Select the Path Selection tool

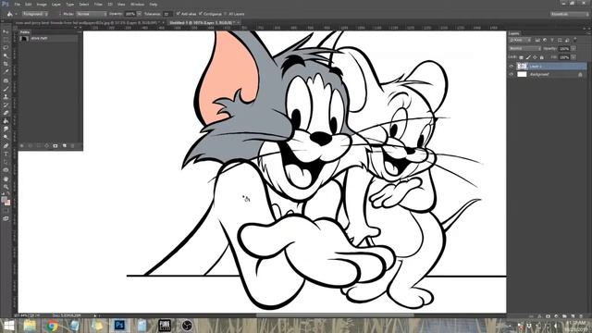6,162
